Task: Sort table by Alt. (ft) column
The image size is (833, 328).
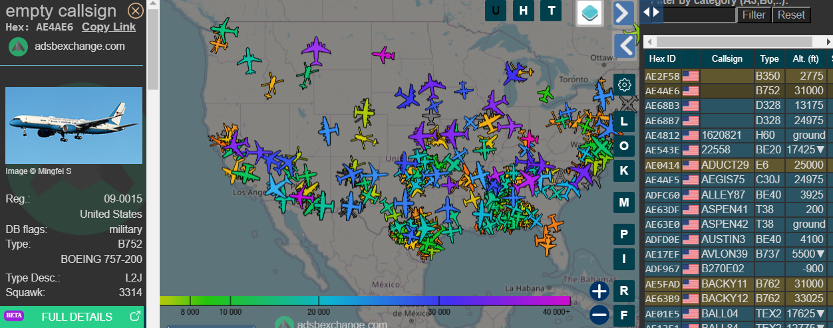Action: coord(805,58)
